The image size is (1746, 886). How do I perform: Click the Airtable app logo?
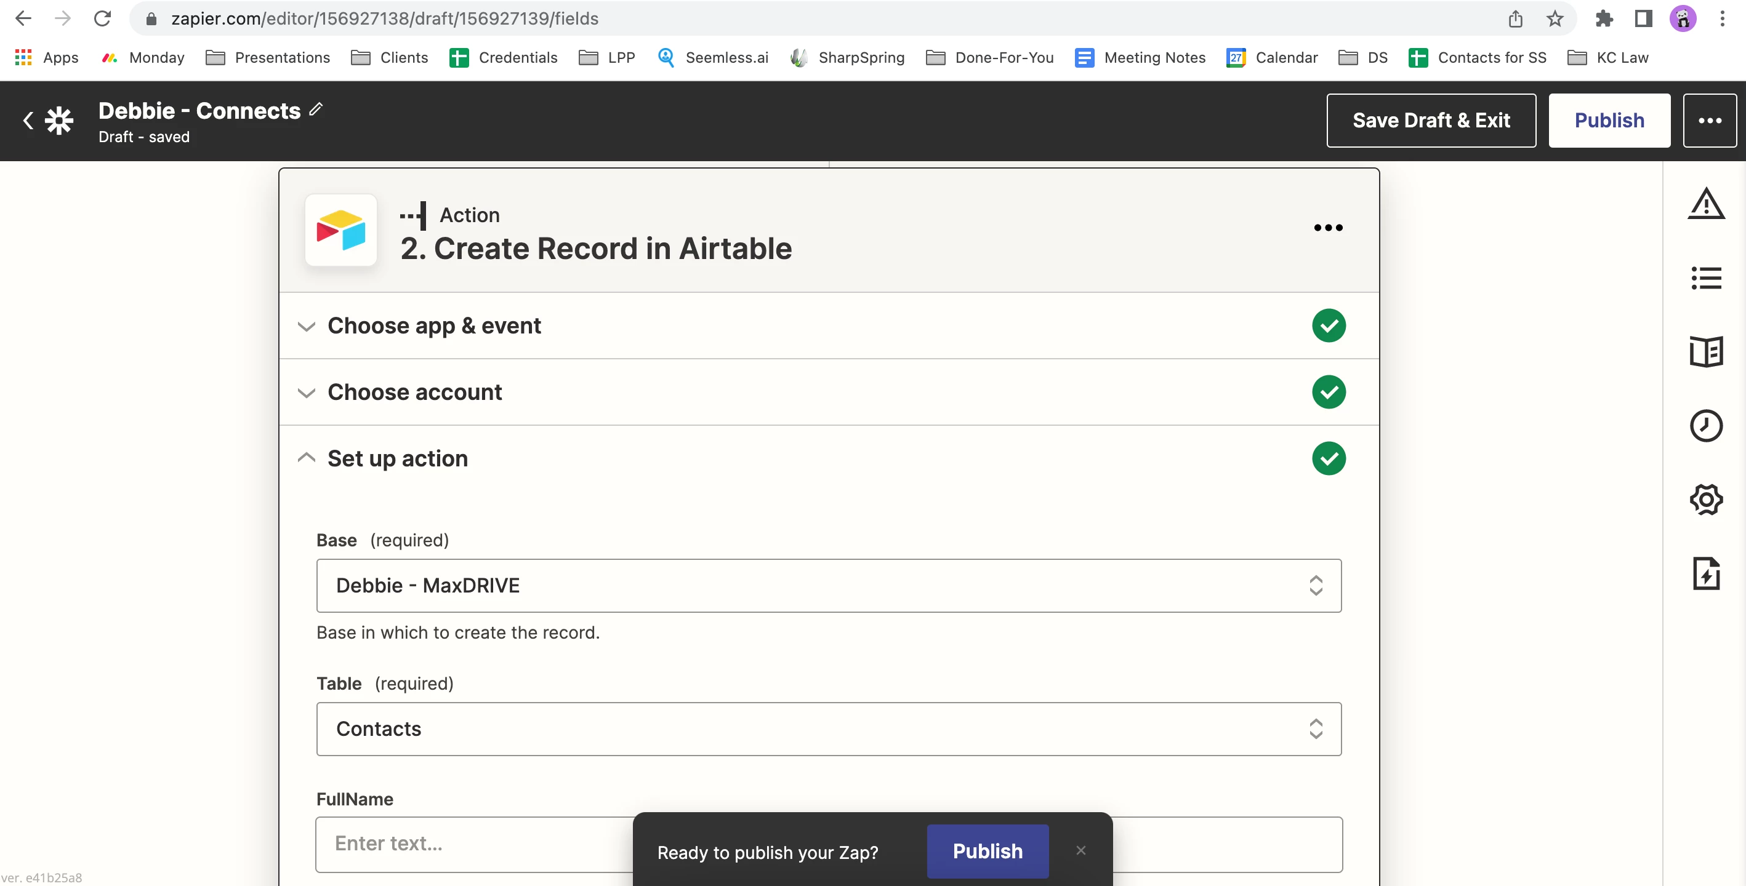point(341,230)
